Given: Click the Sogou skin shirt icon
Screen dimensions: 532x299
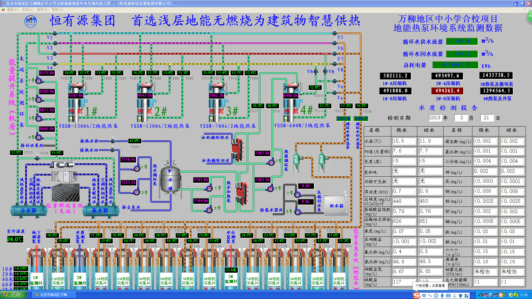Looking at the screenshot, I should pos(461,296).
